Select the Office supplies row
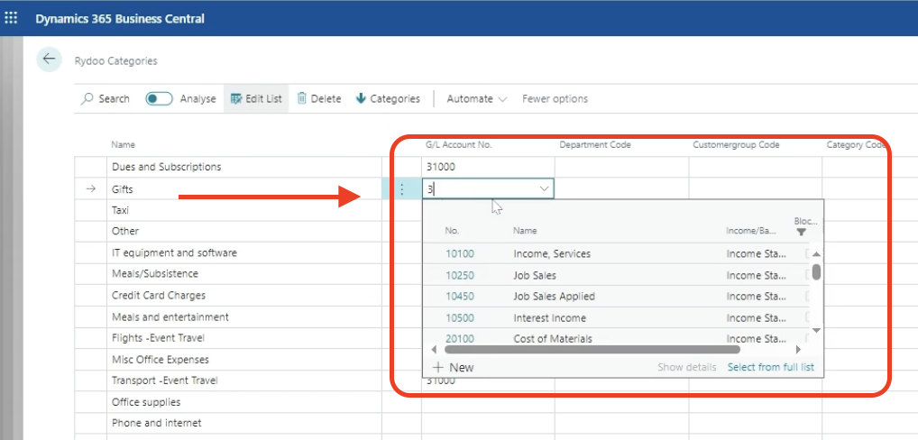This screenshot has width=918, height=440. tap(146, 402)
